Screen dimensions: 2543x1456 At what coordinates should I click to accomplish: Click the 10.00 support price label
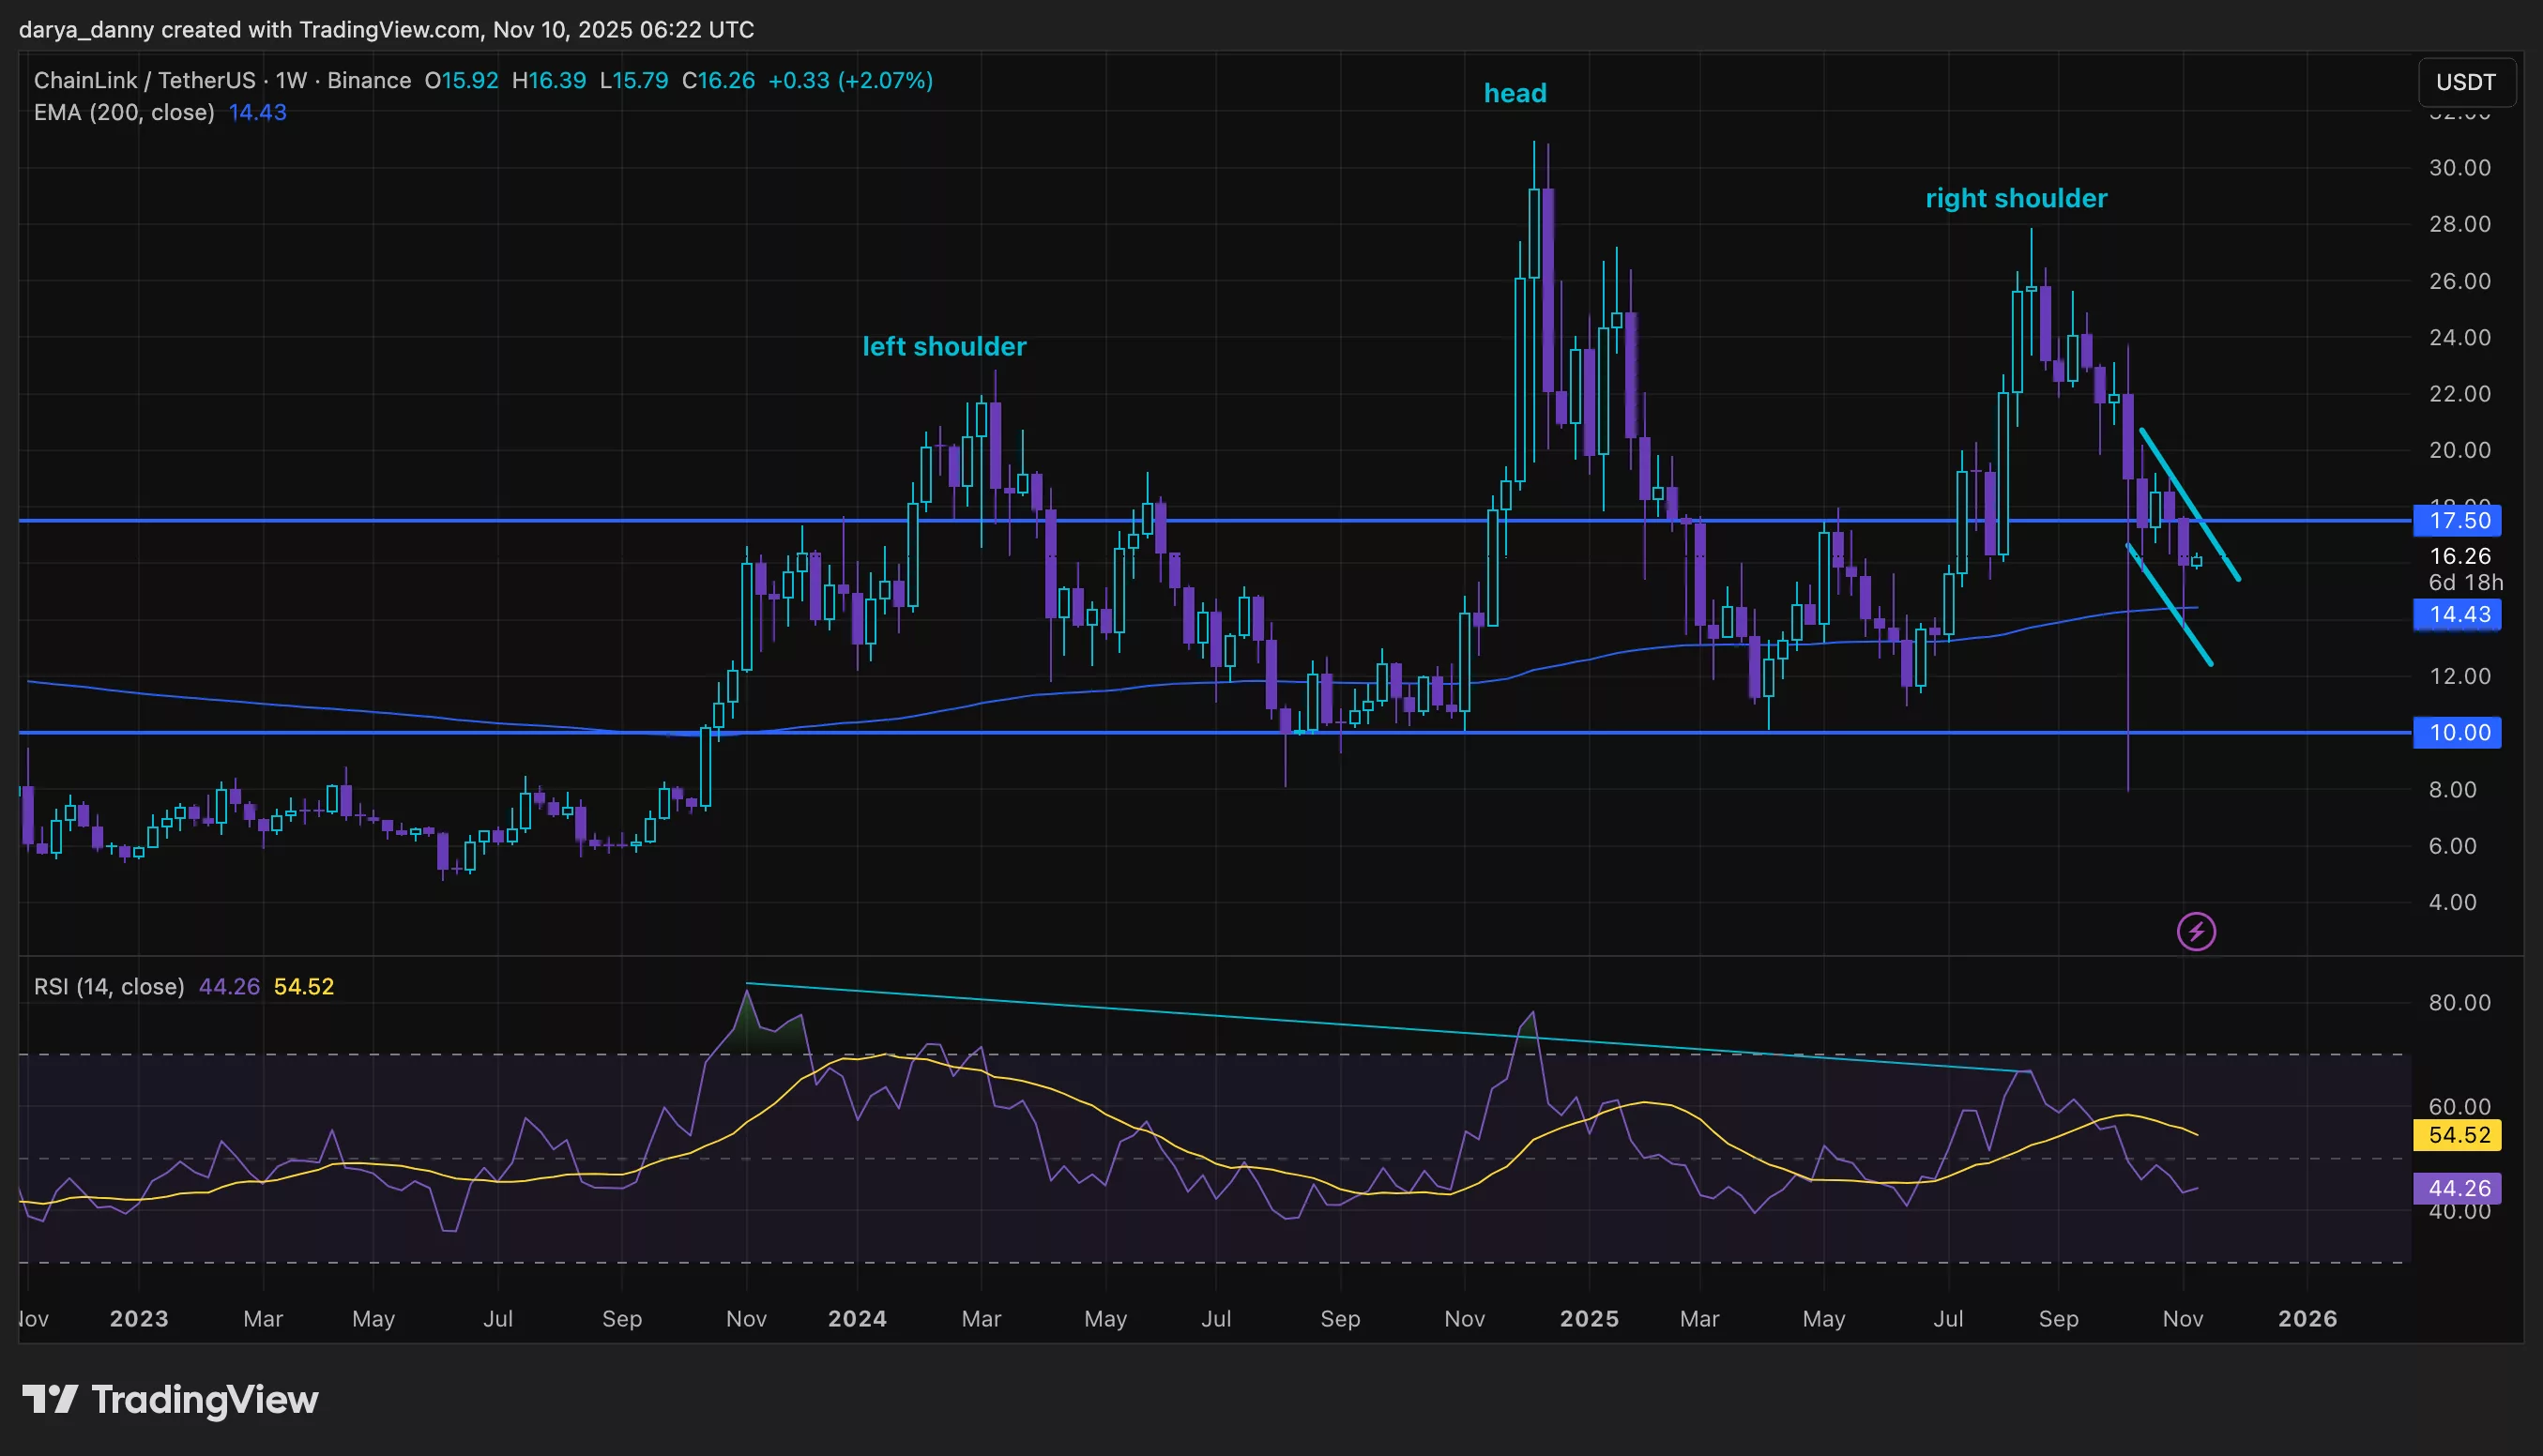click(2458, 732)
